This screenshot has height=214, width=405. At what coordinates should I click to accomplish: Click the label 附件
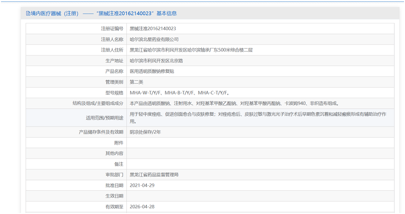(x=119, y=143)
